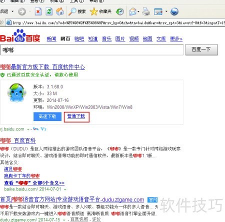
Task: Click the 更新: 2014-07-16 text
Action: (51, 100)
